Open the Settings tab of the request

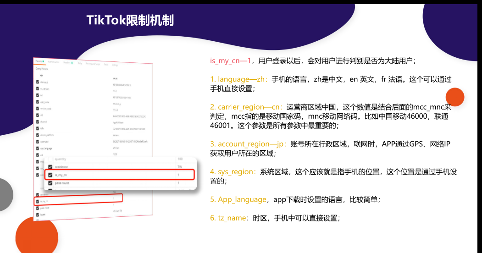click(x=115, y=65)
